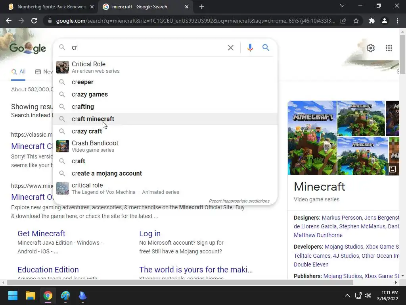Open the volume speaker tray icon

point(368,295)
